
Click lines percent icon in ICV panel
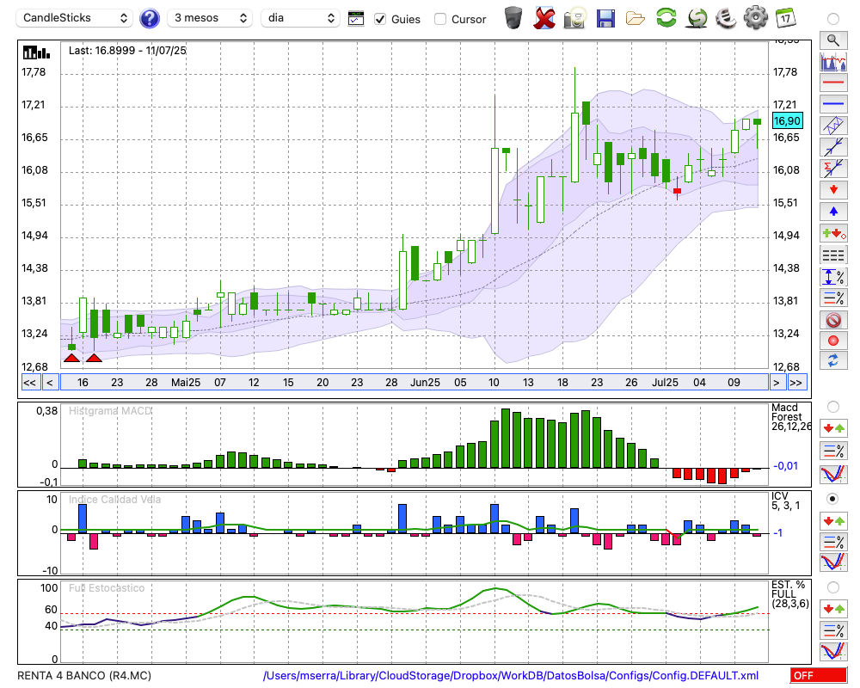point(833,542)
